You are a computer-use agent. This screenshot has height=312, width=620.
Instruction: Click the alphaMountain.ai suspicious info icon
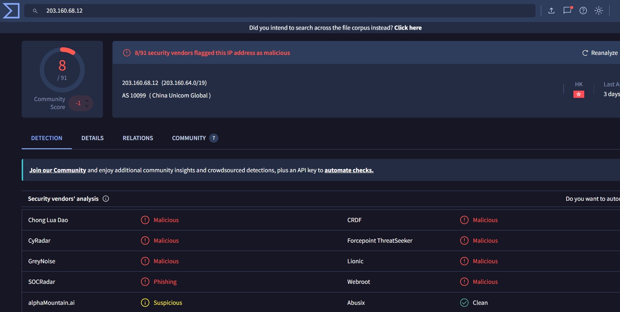145,303
